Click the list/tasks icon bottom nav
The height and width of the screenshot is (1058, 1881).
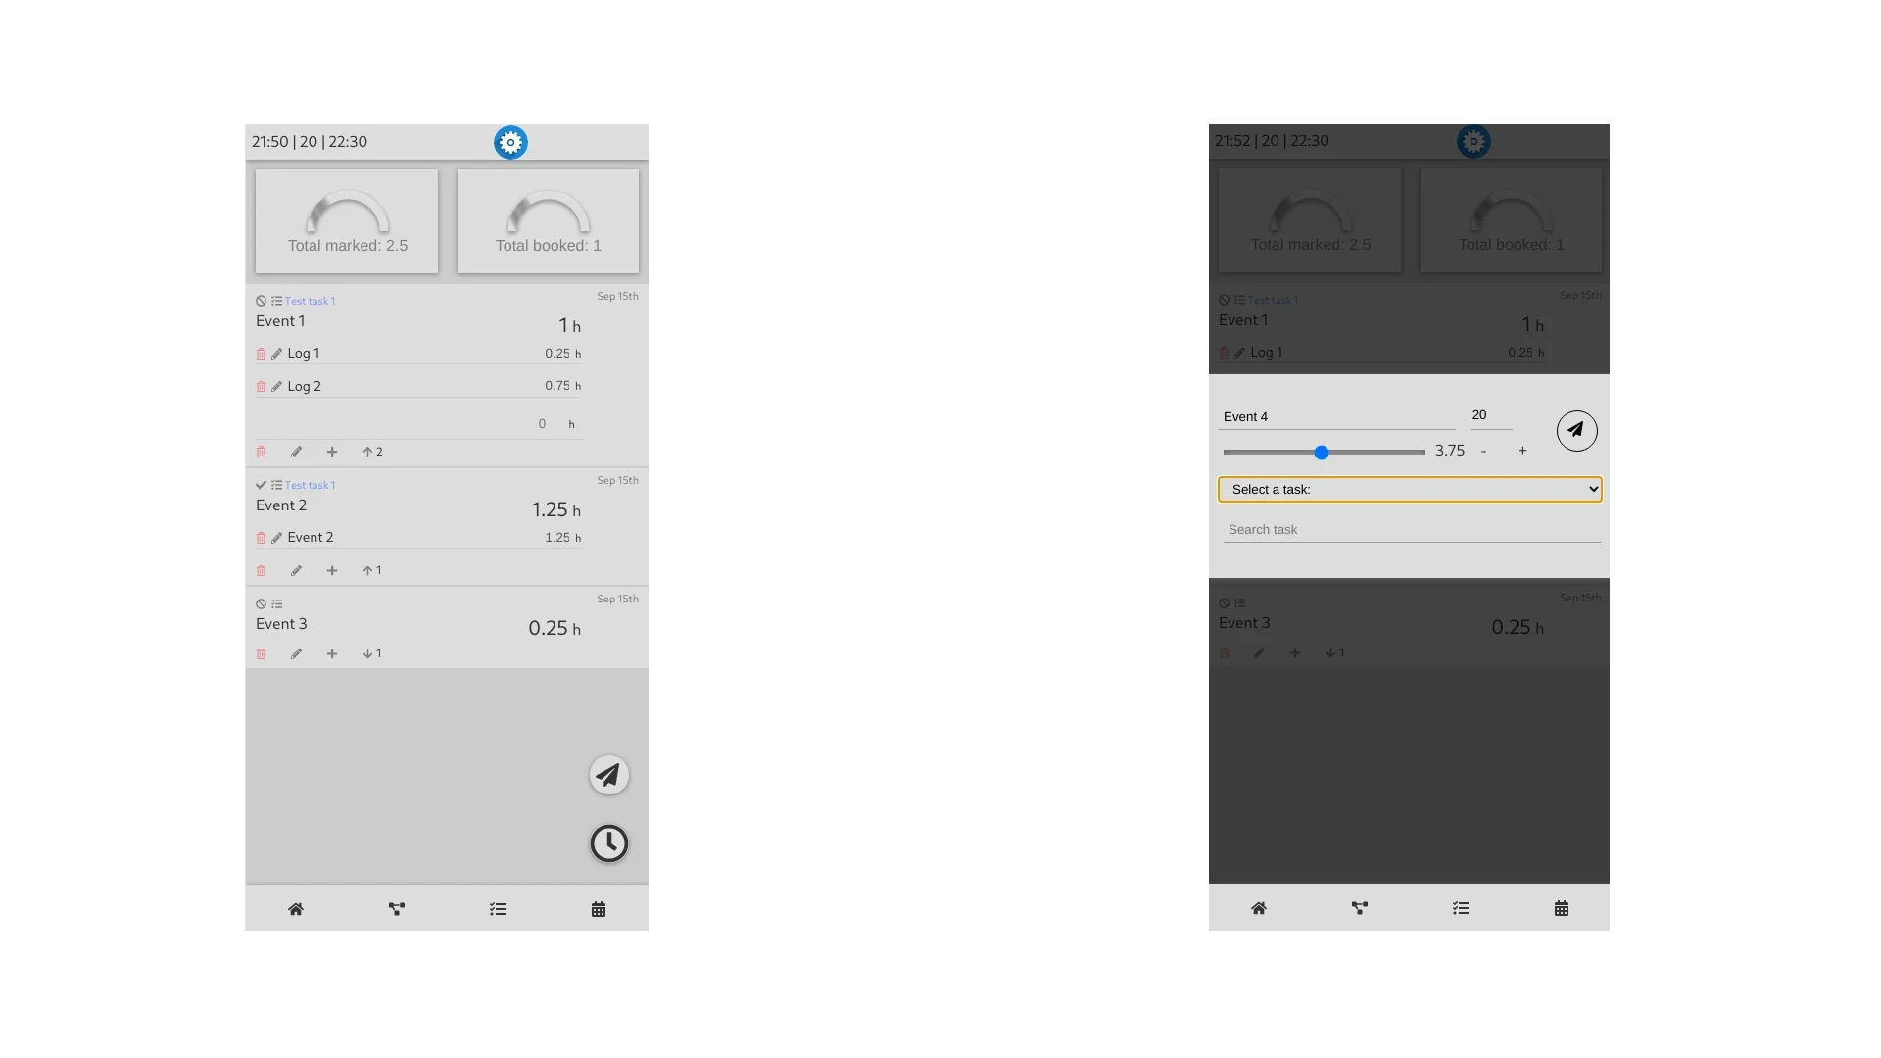click(498, 908)
